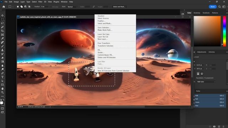Image resolution: width=228 pixels, height=128 pixels.
Task: Select the Brush tool
Action: click(2, 46)
